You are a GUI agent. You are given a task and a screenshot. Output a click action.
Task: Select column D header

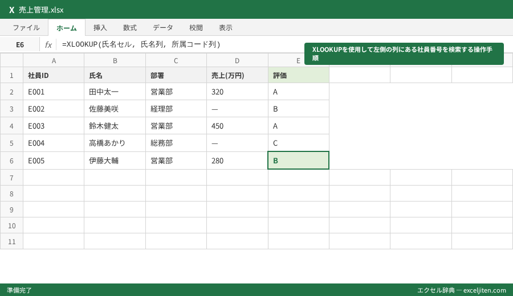237,60
